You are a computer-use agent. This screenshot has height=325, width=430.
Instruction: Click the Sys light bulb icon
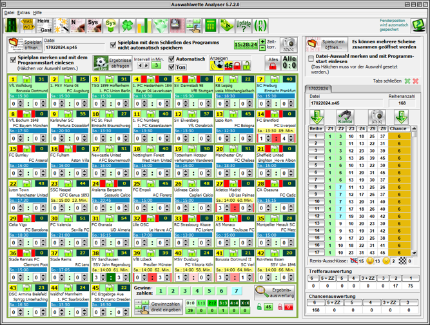[111, 26]
